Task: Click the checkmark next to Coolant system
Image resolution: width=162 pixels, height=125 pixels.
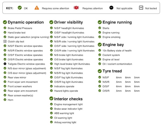Action: 100,55
